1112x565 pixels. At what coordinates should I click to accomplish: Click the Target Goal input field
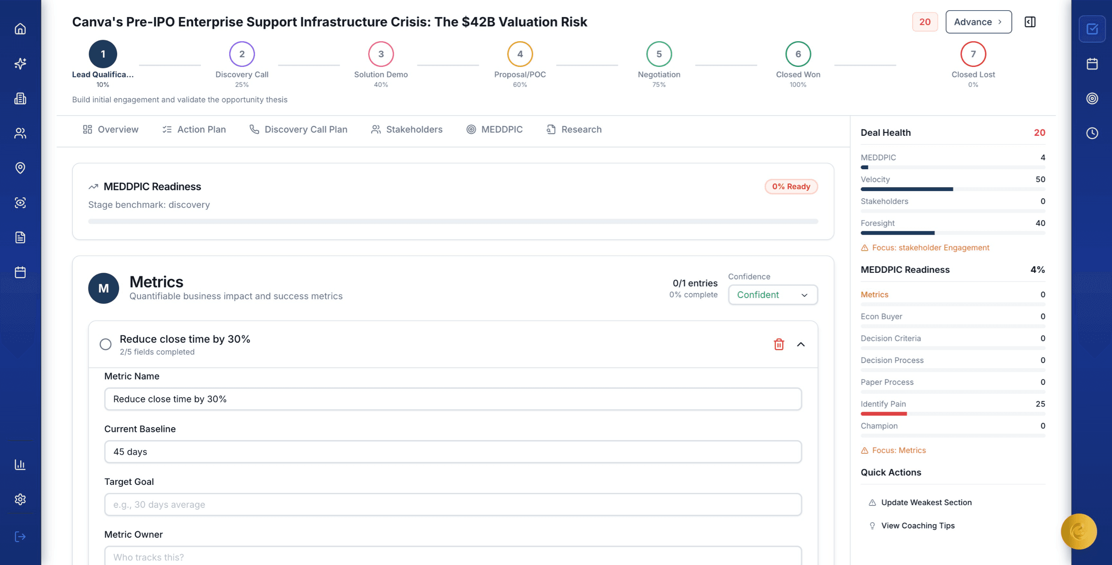[452, 505]
